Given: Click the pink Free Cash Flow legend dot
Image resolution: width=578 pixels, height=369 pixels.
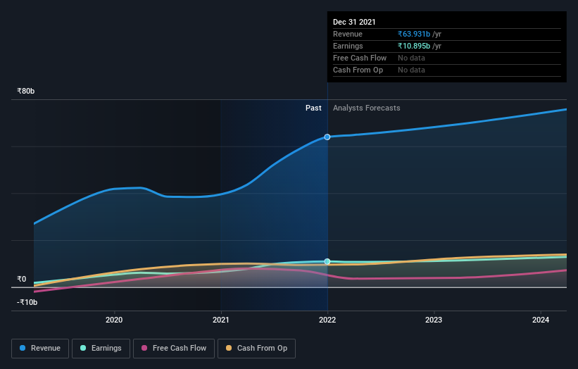Looking at the screenshot, I should click(x=144, y=348).
